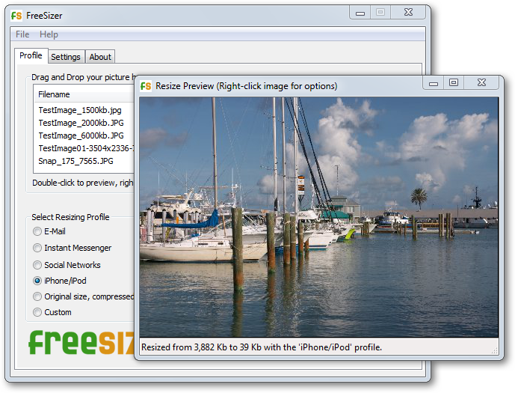Click the marina preview image

(318, 217)
